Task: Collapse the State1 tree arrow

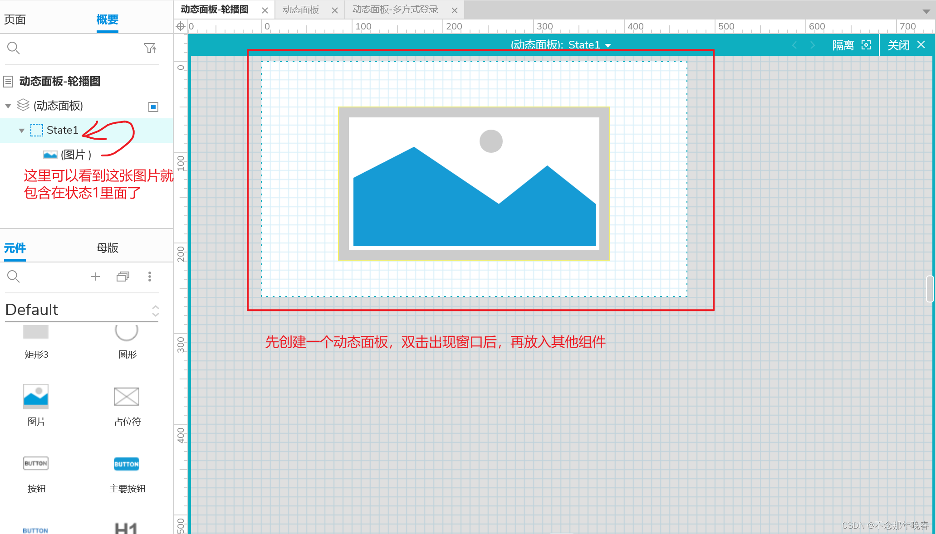Action: pyautogui.click(x=21, y=131)
